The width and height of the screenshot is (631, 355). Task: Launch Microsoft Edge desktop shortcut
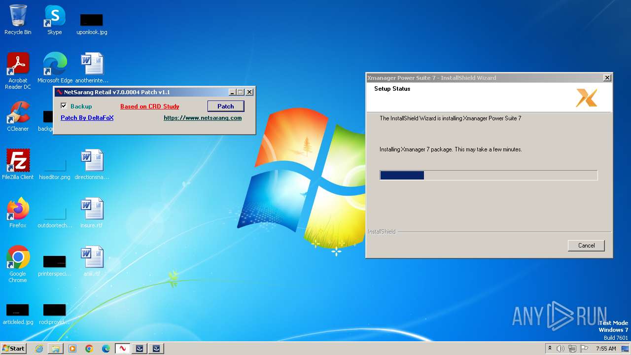[x=55, y=68]
